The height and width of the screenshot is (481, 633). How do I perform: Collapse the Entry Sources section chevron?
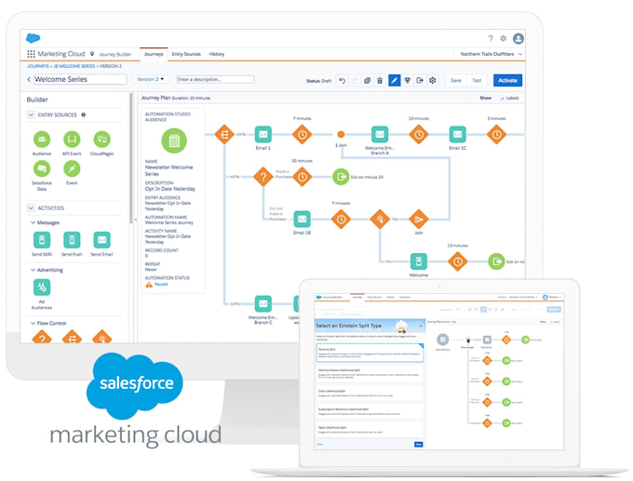(31, 115)
